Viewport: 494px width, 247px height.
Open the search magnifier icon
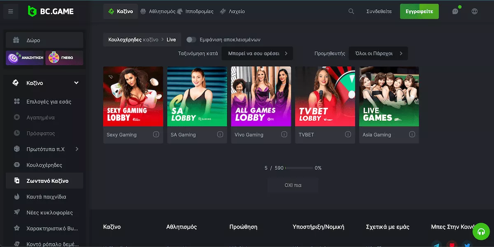[351, 12]
